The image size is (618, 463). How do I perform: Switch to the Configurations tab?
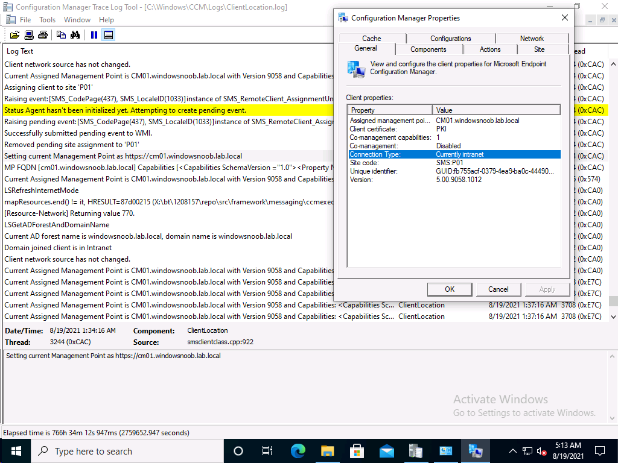(450, 38)
